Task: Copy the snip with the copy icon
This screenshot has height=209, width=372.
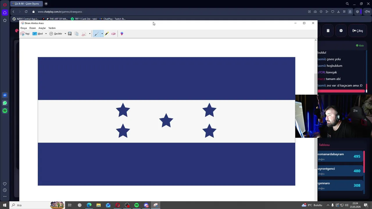Action: (76, 34)
